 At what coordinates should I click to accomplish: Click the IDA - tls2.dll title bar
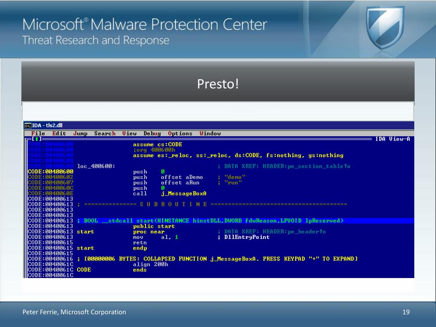click(x=219, y=126)
